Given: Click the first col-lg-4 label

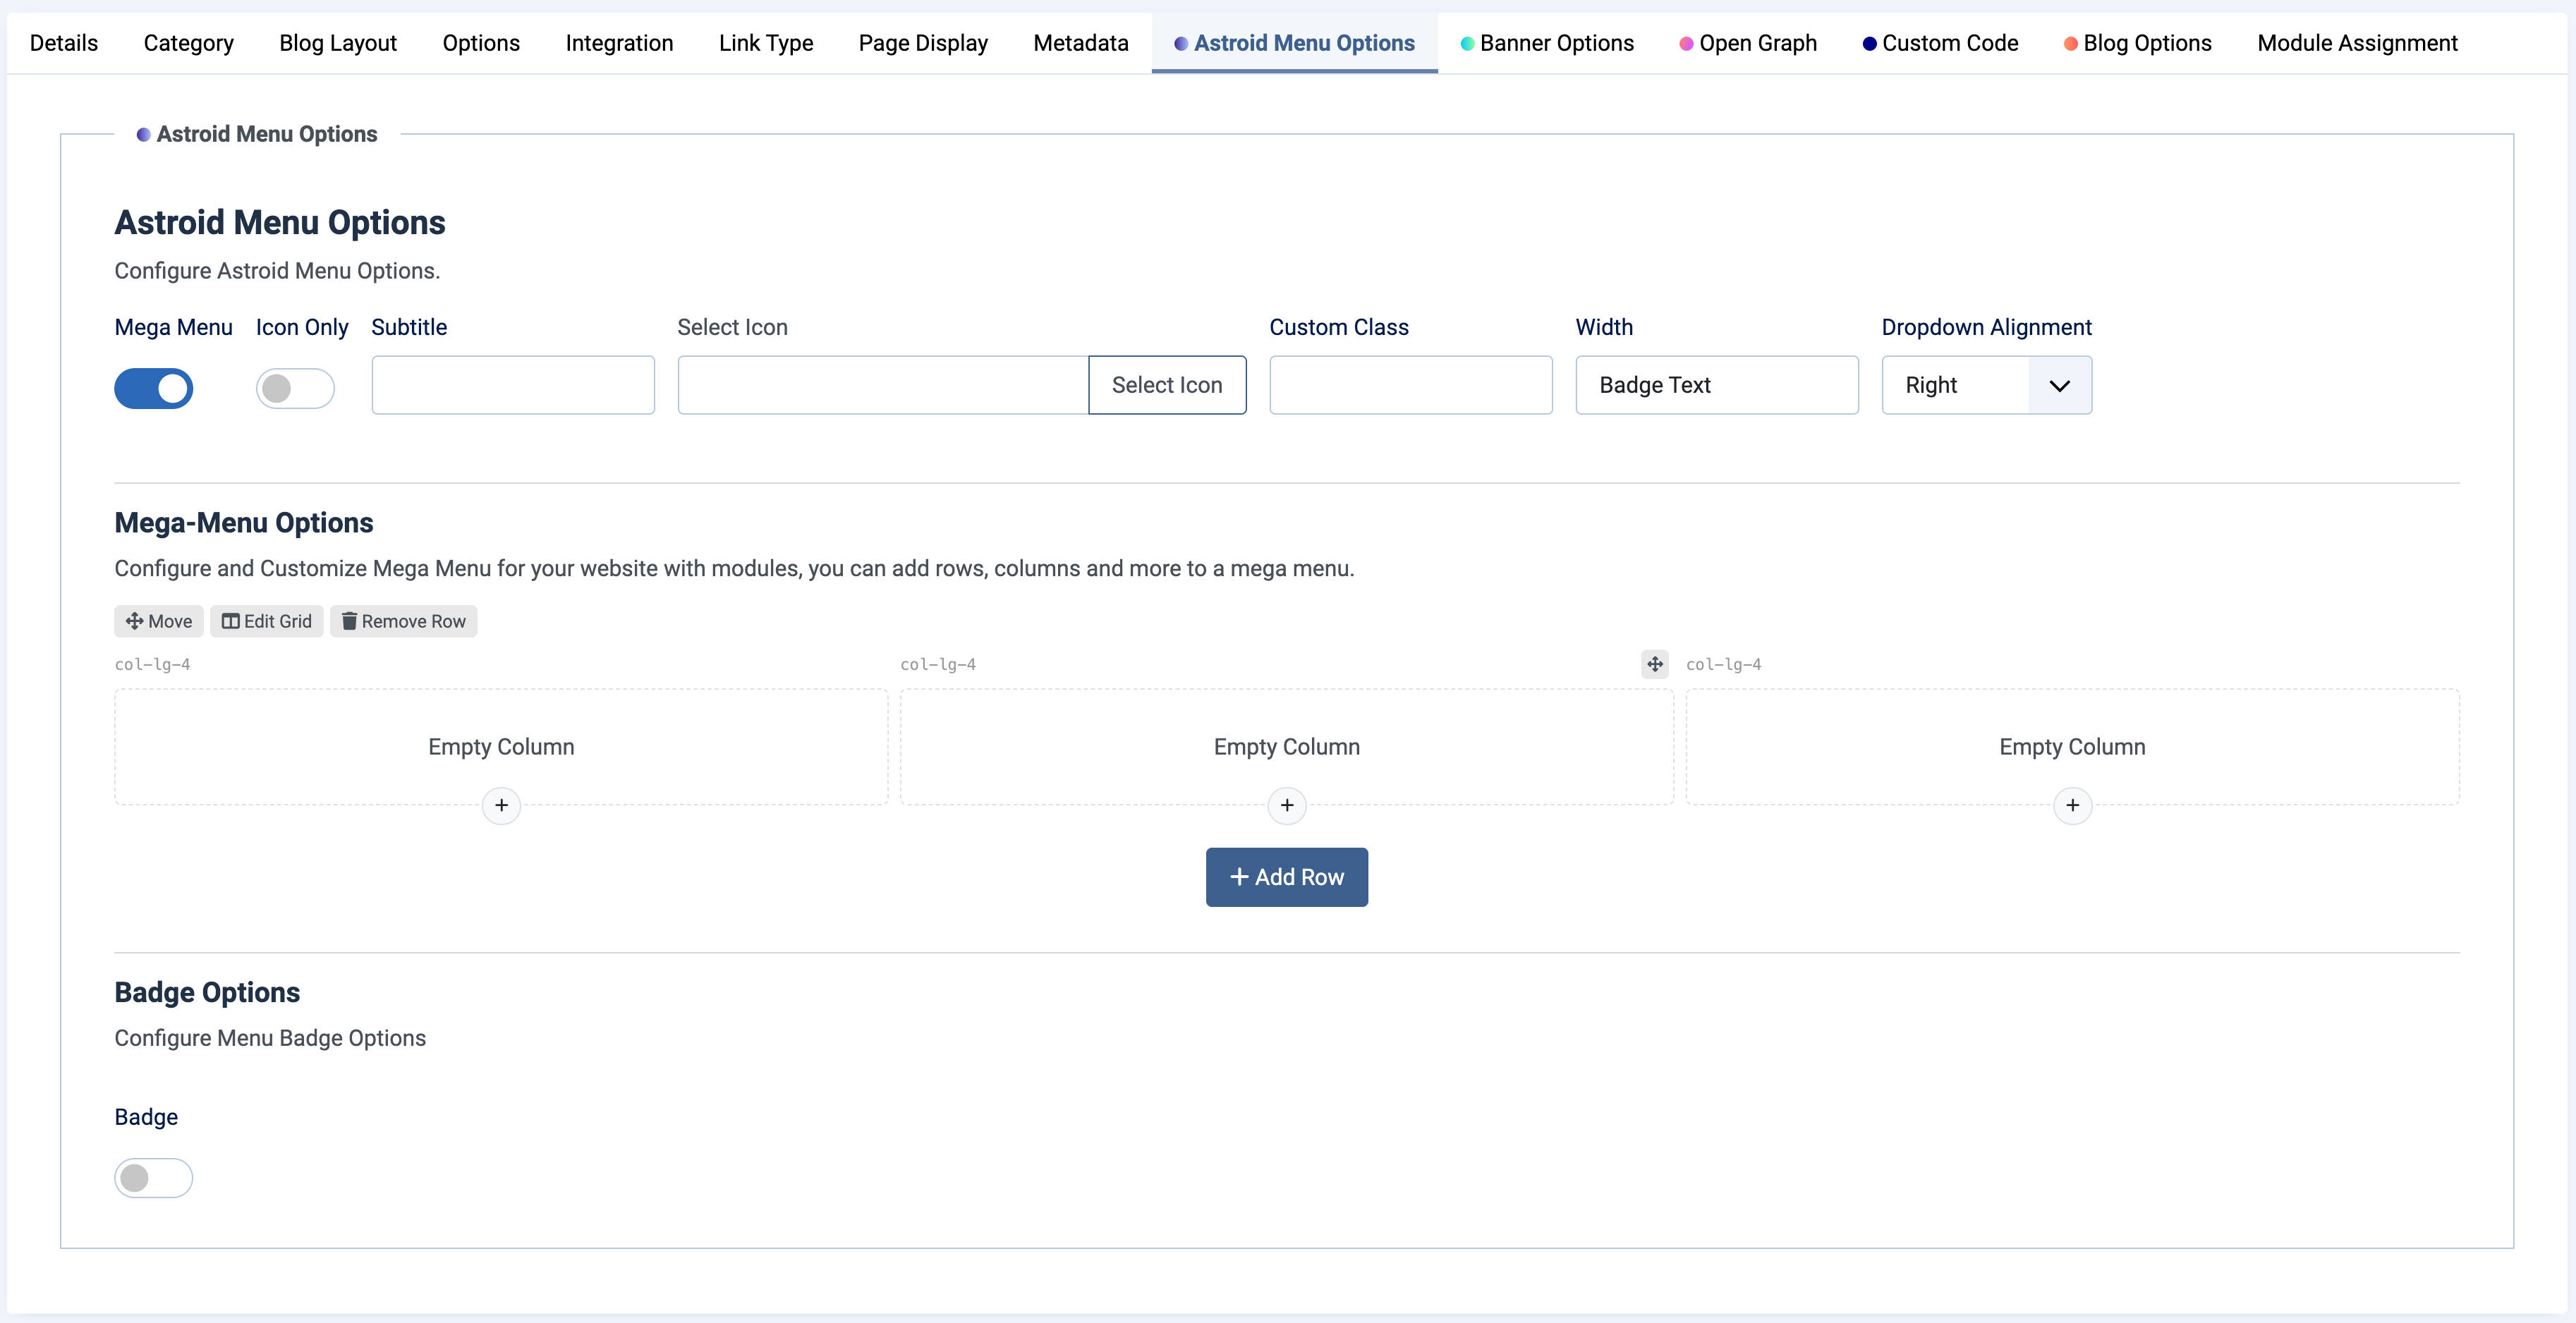Looking at the screenshot, I should (x=152, y=664).
